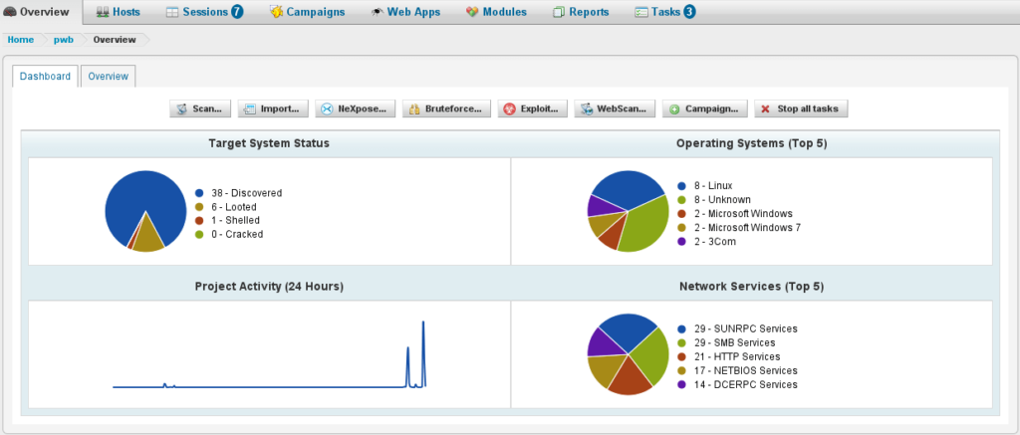
Task: View running Tasks tab
Action: 665,12
